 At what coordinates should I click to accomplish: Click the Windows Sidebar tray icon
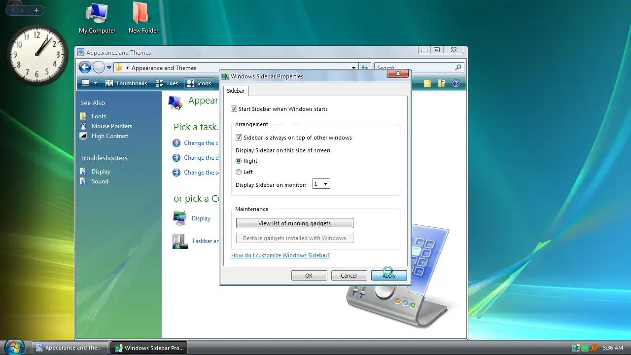coord(576,348)
